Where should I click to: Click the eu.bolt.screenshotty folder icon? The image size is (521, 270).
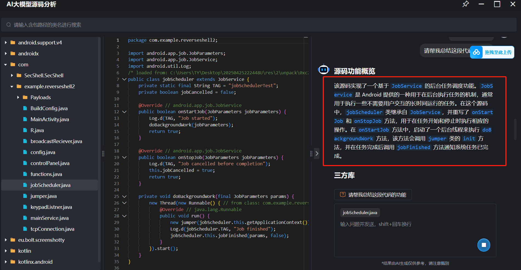pos(13,240)
